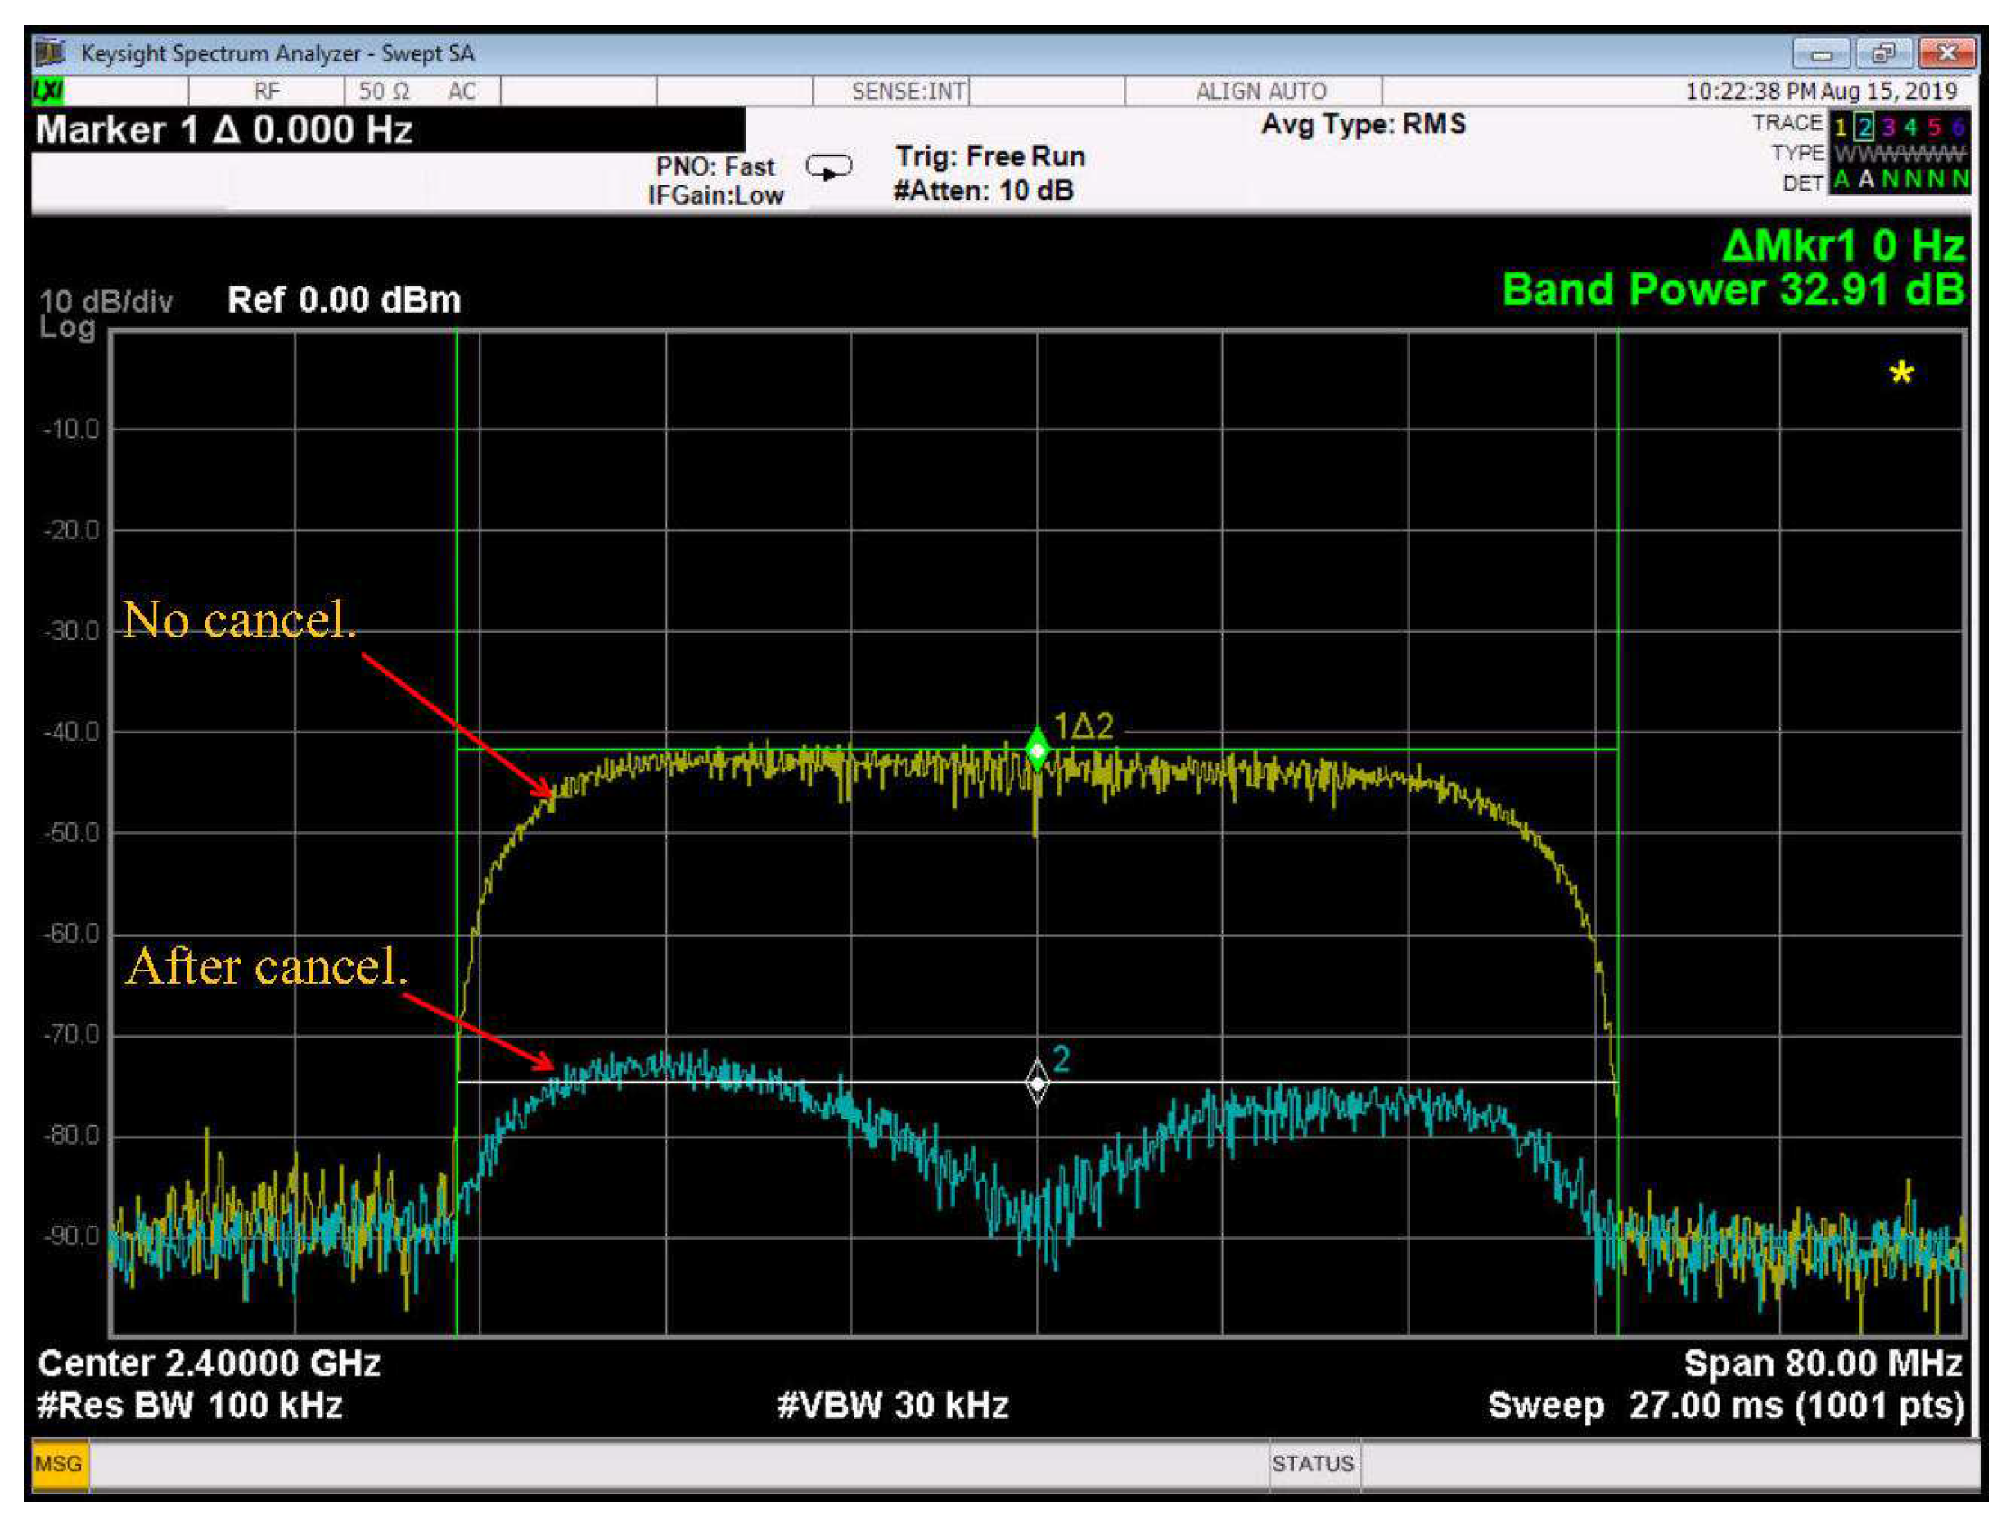Click the white marker 2 diamond
This screenshot has height=1531, width=2015.
point(1037,1083)
